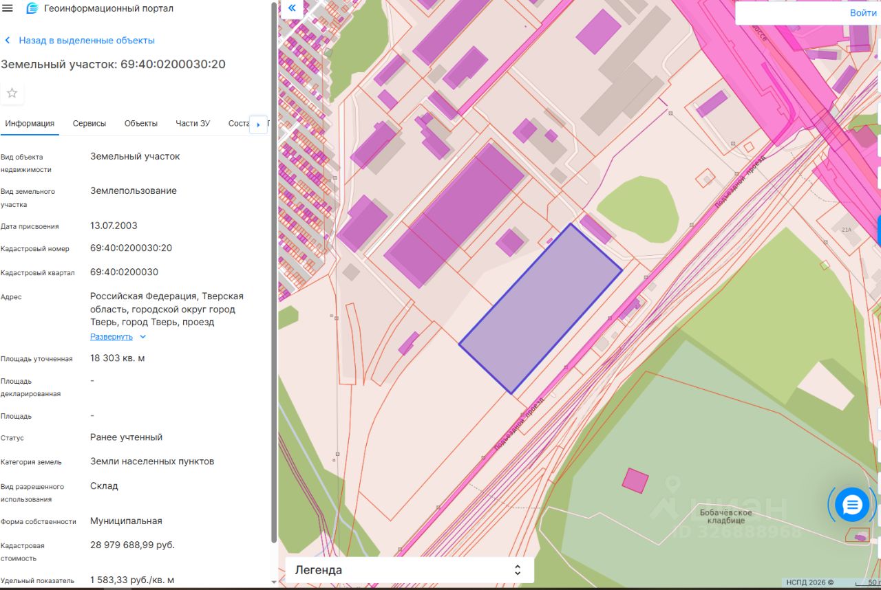Screen dimensions: 881x590
Task: Click the Геоинформационный портал logo icon
Action: pos(32,8)
